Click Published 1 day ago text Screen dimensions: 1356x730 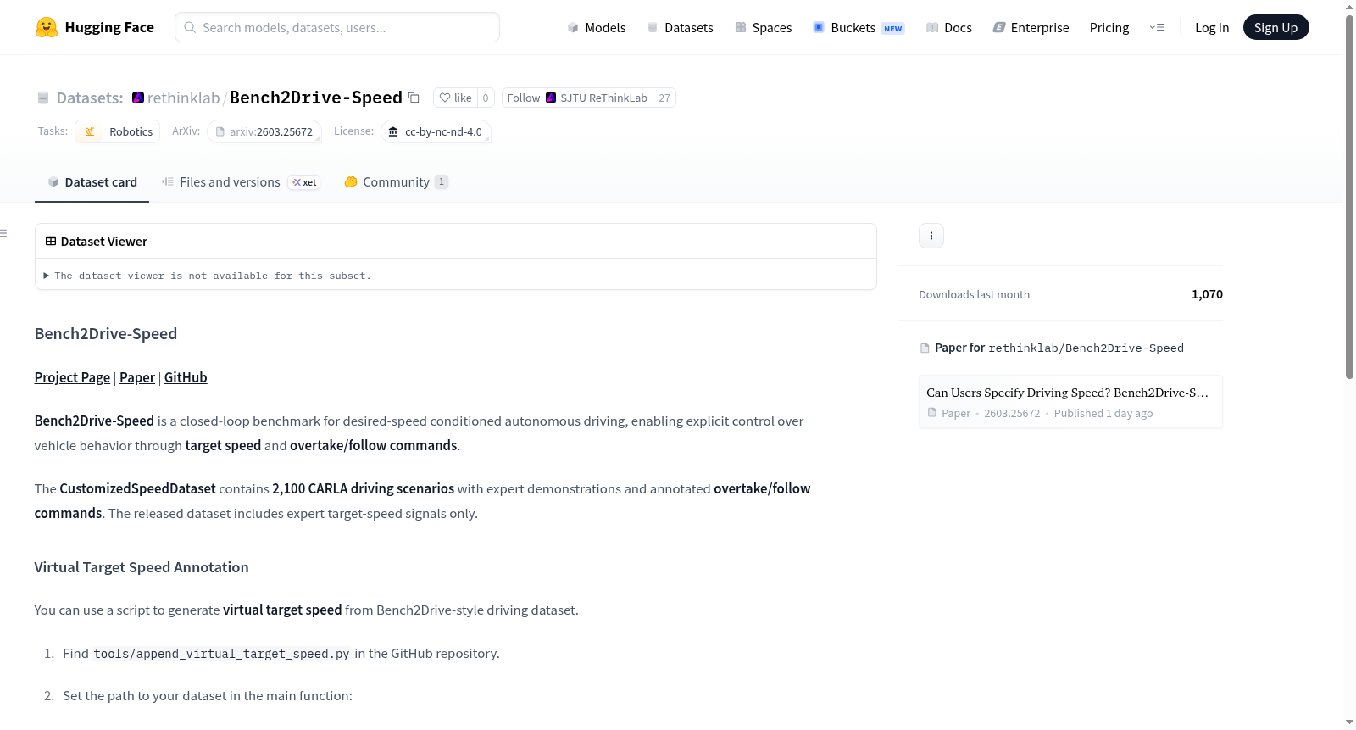(x=1103, y=413)
